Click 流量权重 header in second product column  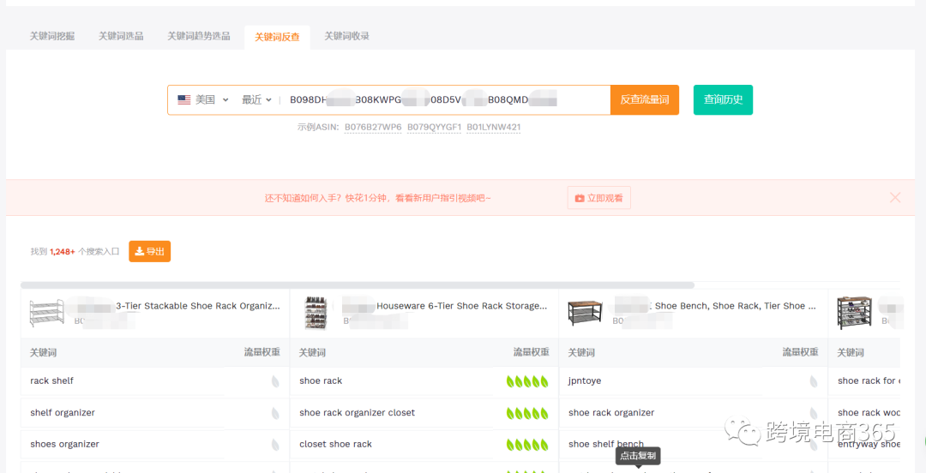click(x=531, y=352)
